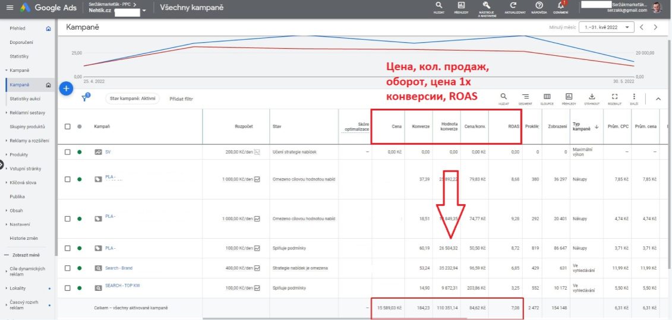This screenshot has height=320, width=672.
Task: Click the Stáhnout download icon
Action: [x=591, y=97]
